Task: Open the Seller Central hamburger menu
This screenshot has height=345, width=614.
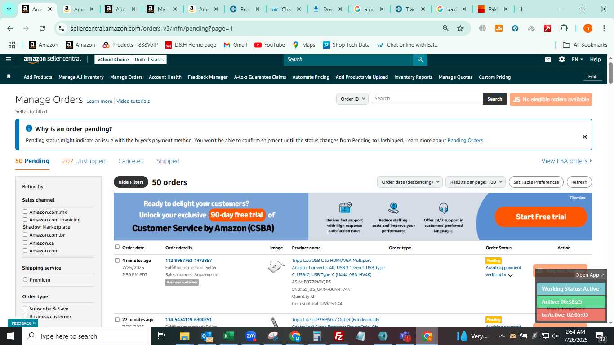Action: tap(9, 59)
